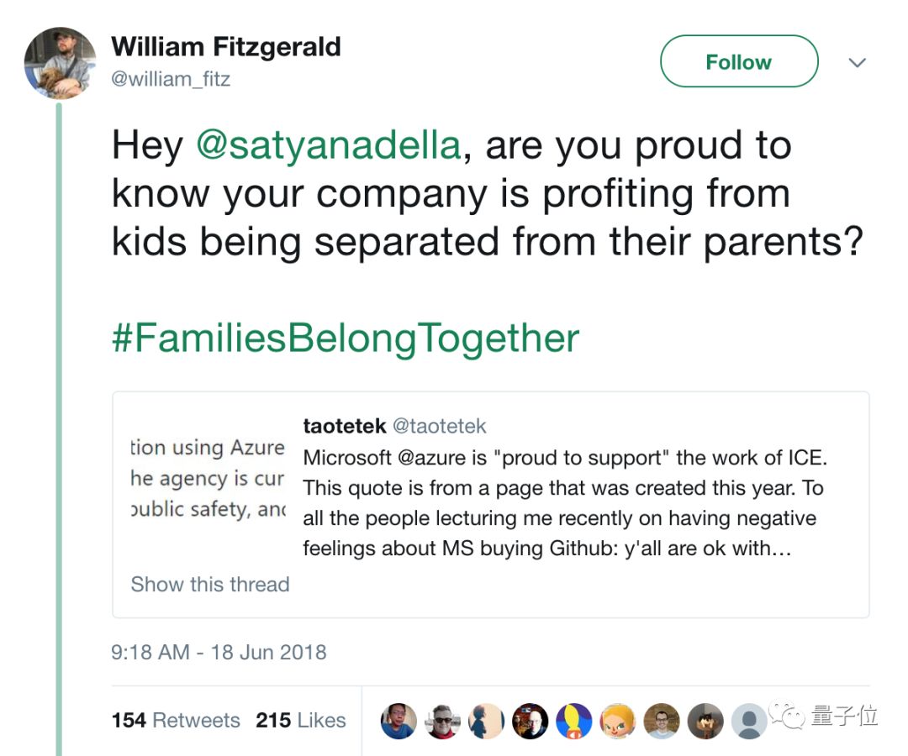This screenshot has height=756, width=908.
Task: Click the default grey placeholder liker avatar
Action: coord(749,722)
